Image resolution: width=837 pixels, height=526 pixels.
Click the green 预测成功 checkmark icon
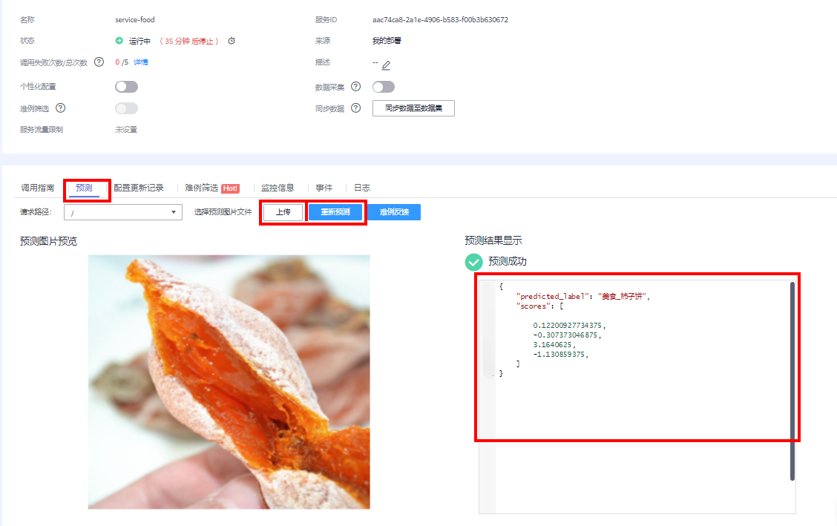(x=473, y=262)
